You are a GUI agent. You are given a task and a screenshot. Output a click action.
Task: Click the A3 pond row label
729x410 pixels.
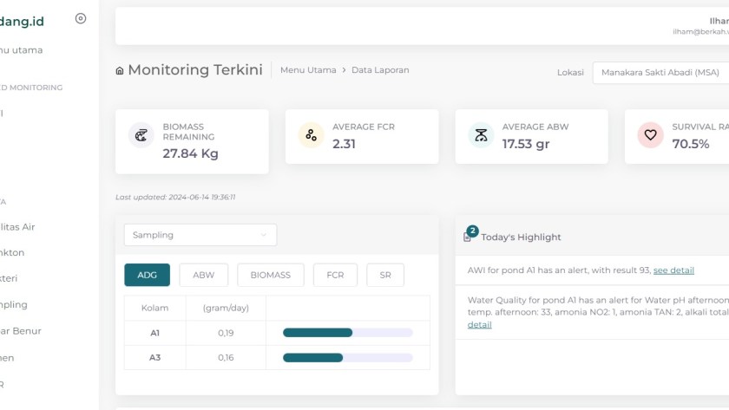point(154,357)
